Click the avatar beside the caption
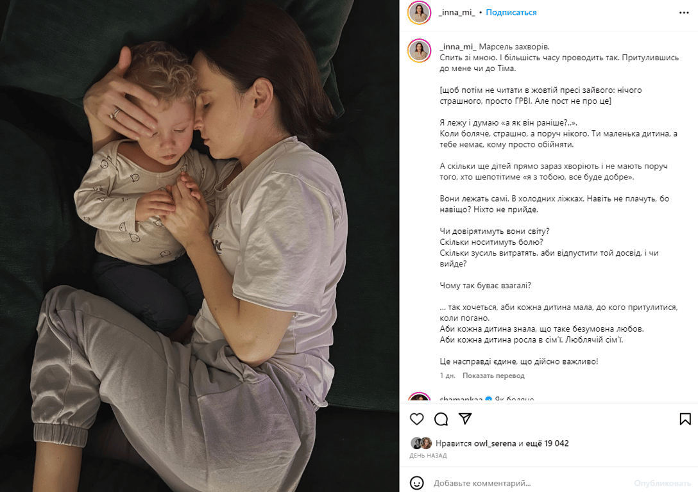 point(420,51)
